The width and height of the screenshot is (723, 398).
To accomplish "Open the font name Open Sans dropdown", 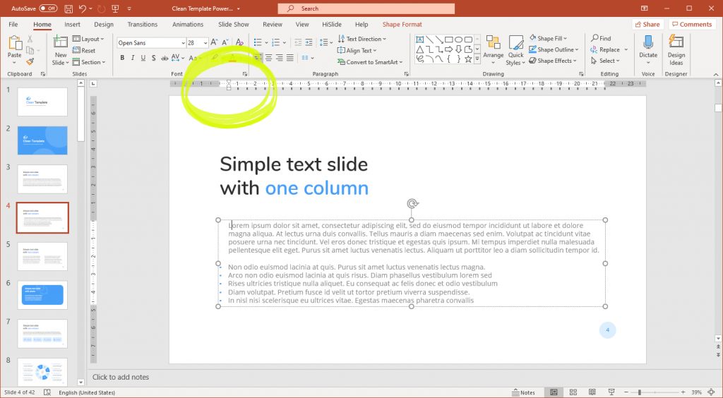I will tap(183, 43).
